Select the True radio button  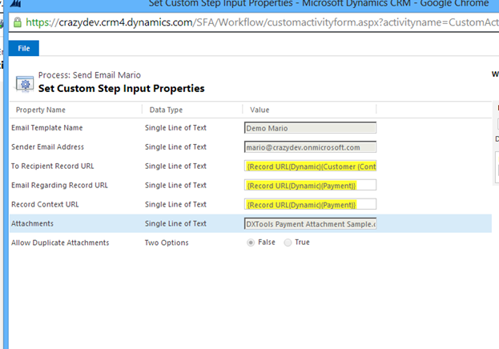tap(288, 243)
